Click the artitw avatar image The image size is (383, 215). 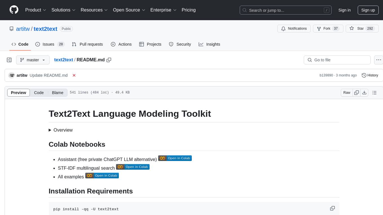(x=12, y=75)
